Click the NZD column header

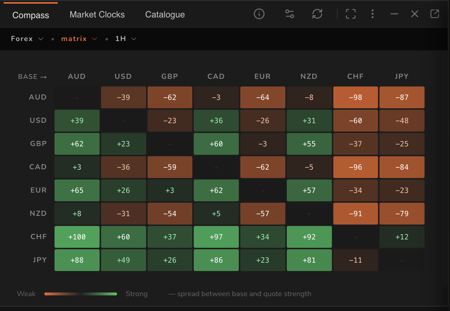pyautogui.click(x=309, y=77)
